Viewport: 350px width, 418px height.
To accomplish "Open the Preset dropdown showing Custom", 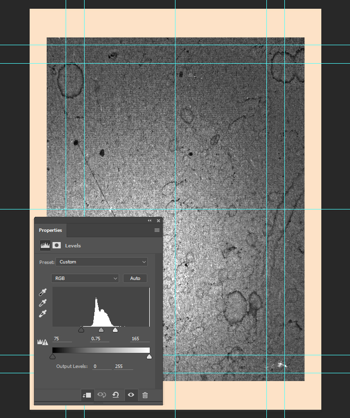I will coord(102,262).
